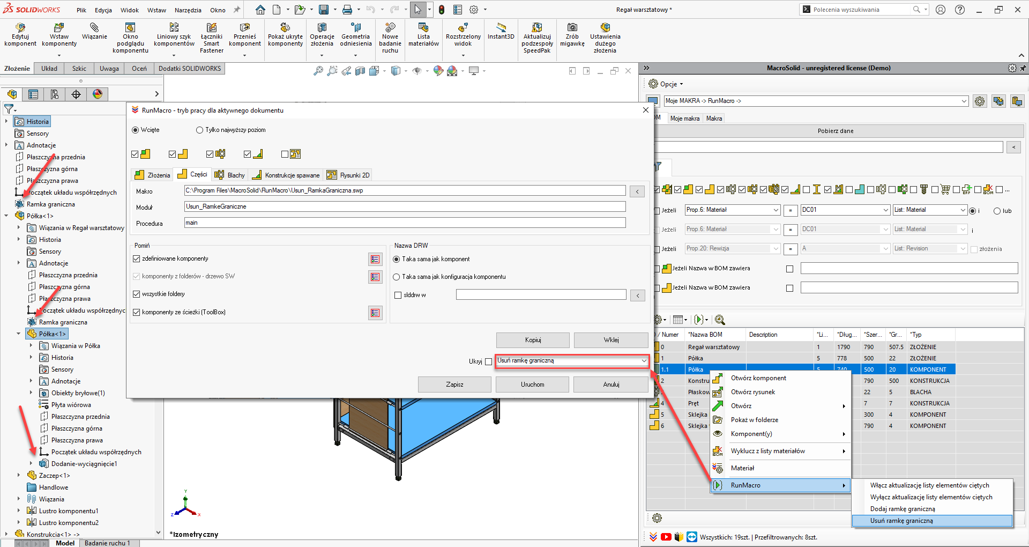Viewport: 1029px width, 547px height.
Task: Toggle the Ukryj checkbox
Action: coord(488,361)
